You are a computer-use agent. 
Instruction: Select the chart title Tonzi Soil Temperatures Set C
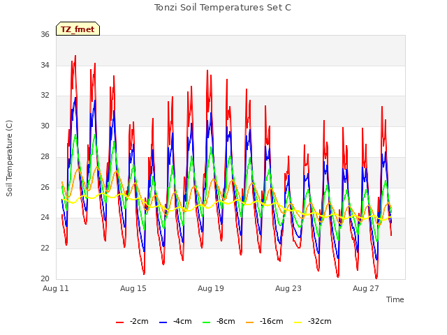point(223,8)
